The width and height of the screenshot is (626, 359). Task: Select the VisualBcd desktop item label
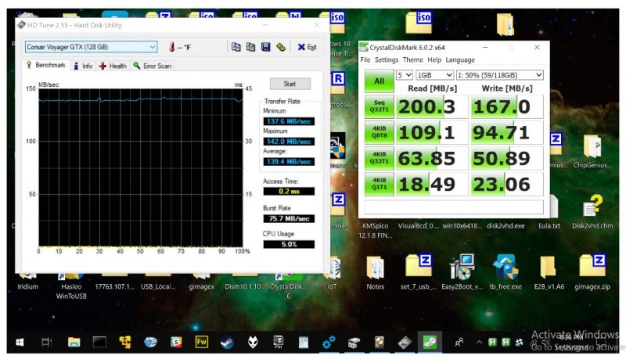click(419, 226)
